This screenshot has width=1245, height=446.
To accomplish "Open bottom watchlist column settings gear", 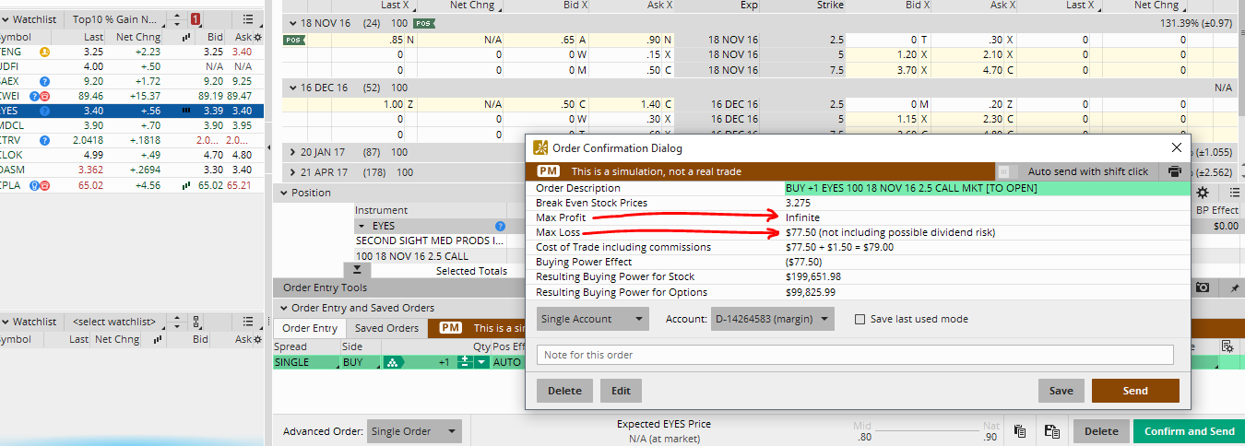I will tap(257, 340).
